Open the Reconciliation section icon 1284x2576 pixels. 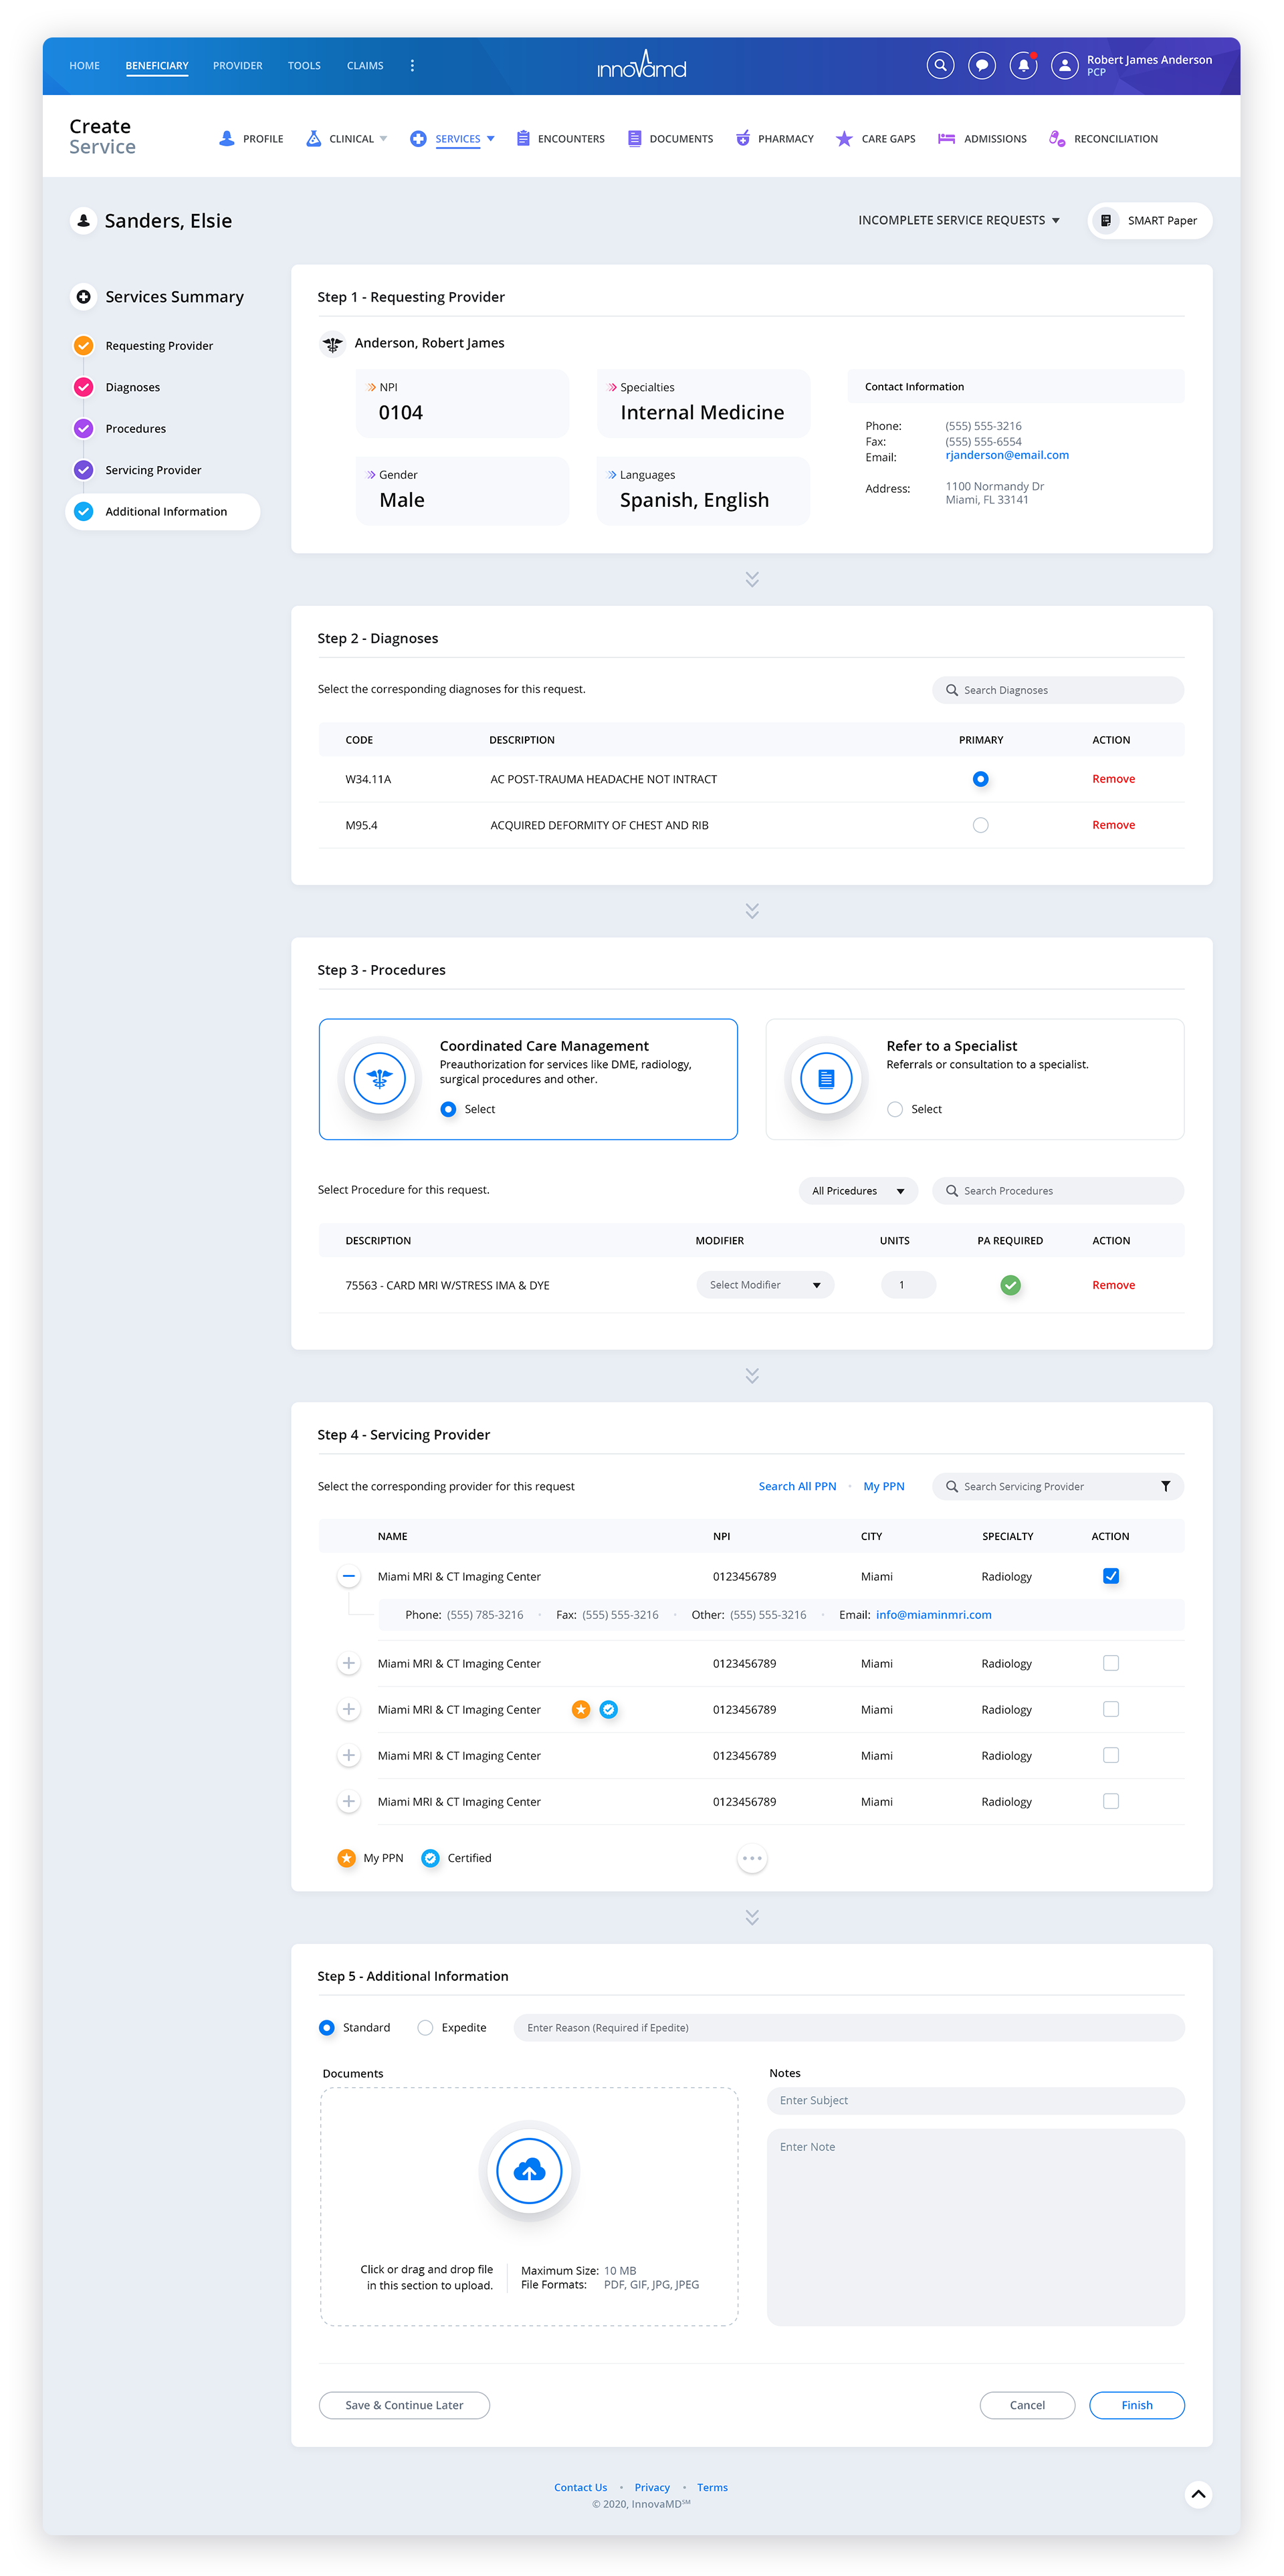tap(1057, 138)
